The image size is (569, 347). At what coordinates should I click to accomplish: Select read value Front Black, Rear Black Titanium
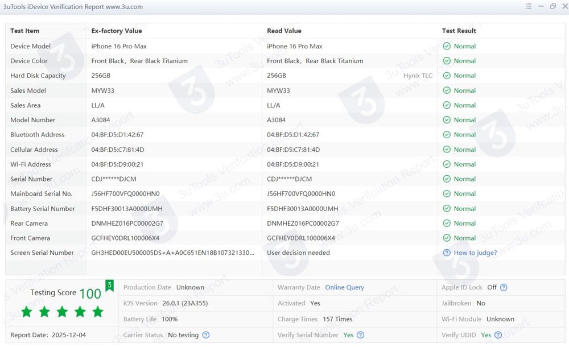[315, 61]
